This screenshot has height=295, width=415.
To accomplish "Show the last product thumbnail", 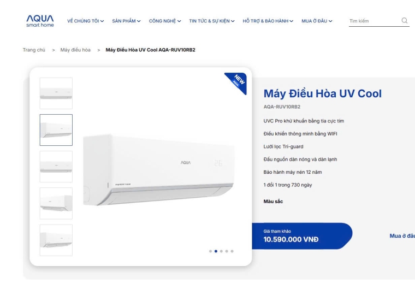I will coord(56,240).
